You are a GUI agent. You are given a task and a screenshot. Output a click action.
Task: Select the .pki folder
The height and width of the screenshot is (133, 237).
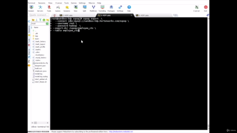coord(36,33)
